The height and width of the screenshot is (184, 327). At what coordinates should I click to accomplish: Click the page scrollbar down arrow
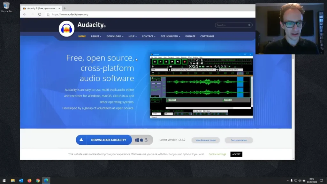pos(293,158)
